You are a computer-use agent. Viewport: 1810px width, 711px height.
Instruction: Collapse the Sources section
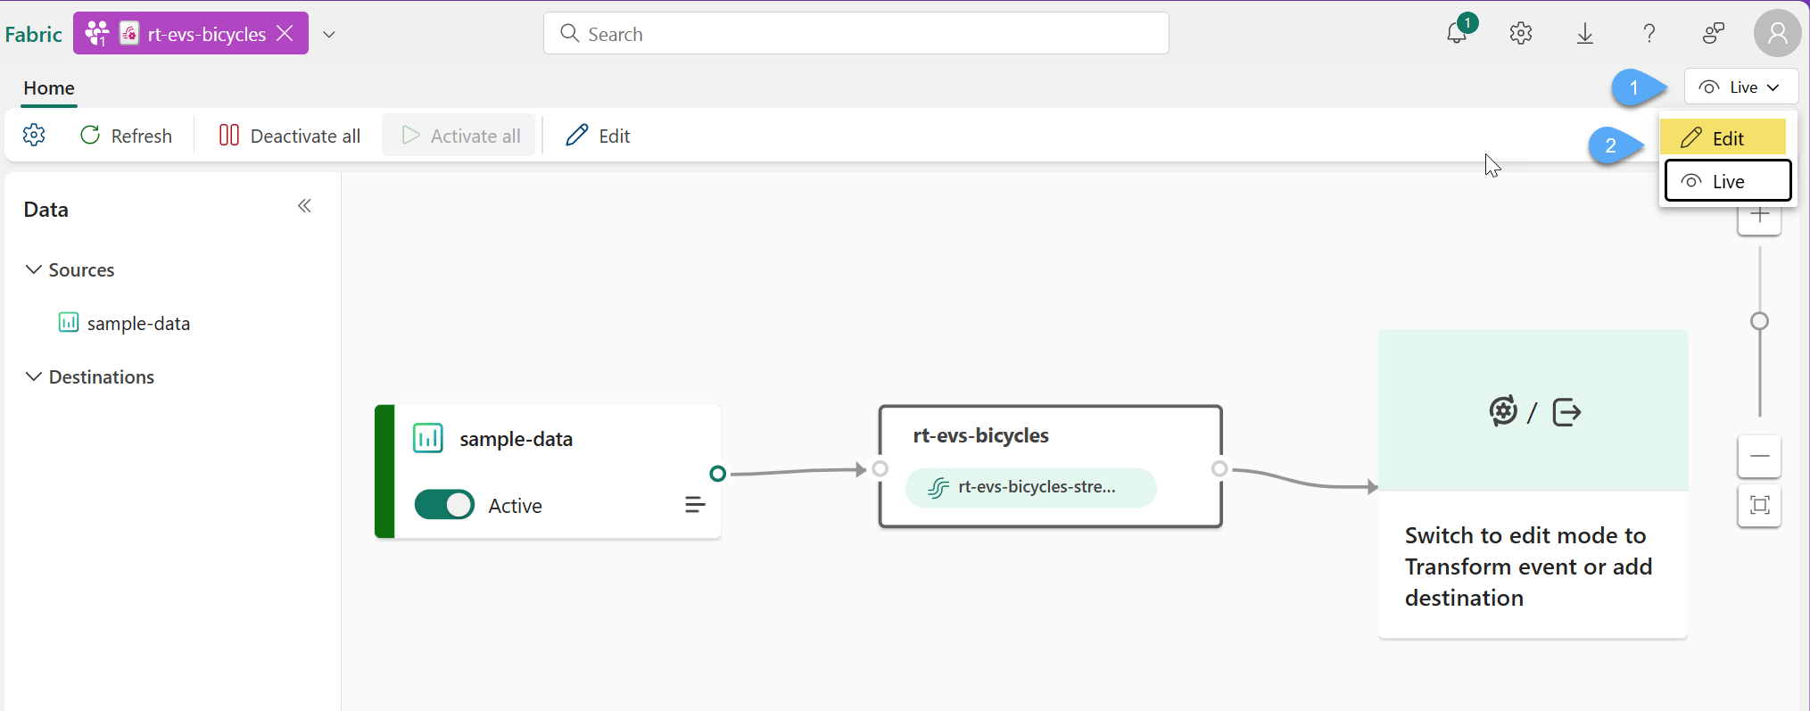[x=33, y=269]
